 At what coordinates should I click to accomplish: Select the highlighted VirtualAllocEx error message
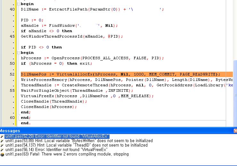57,136
